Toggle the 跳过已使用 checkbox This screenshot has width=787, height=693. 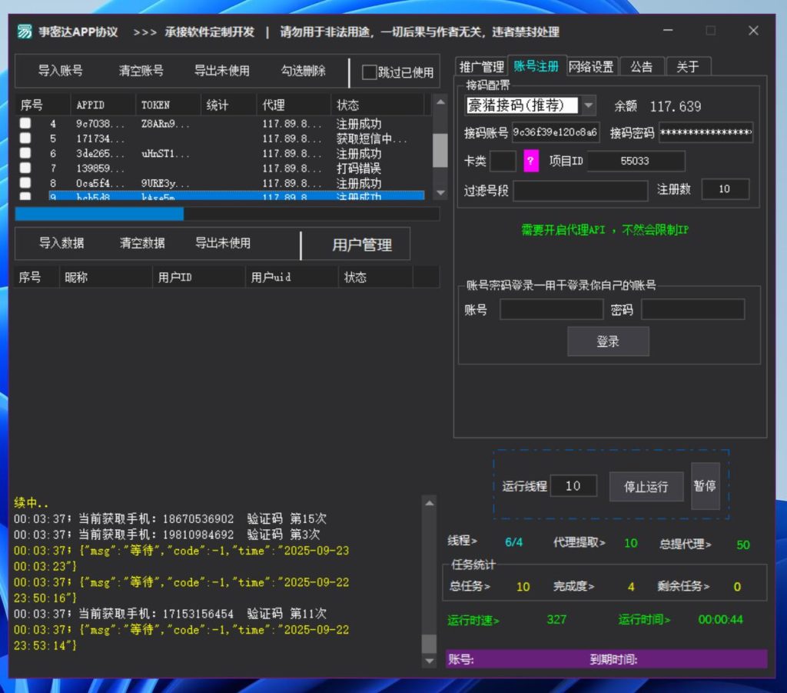(x=370, y=72)
